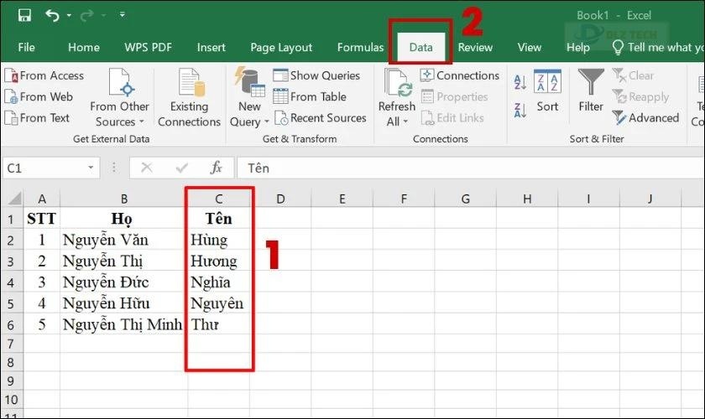Open the File menu
705x419 pixels.
(x=26, y=47)
